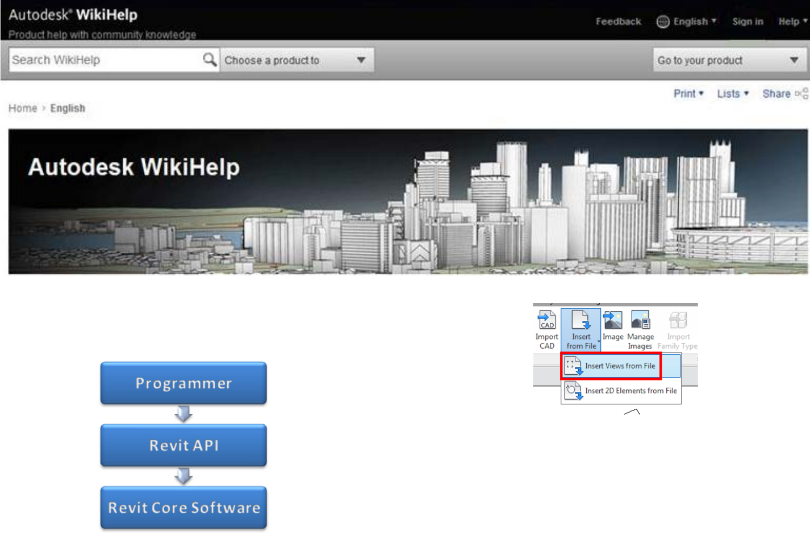Click the Sign in link

point(748,22)
